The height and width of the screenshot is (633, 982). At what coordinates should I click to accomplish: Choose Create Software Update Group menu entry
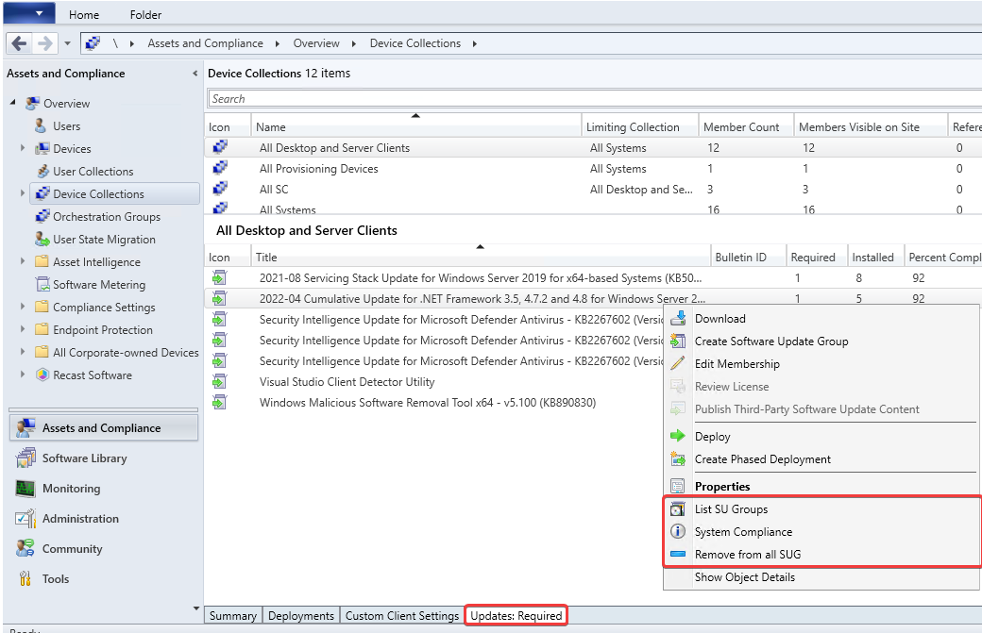coord(821,341)
